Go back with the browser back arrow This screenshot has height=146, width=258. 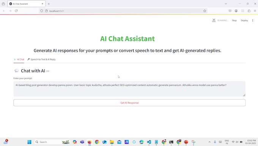(x=4, y=11)
